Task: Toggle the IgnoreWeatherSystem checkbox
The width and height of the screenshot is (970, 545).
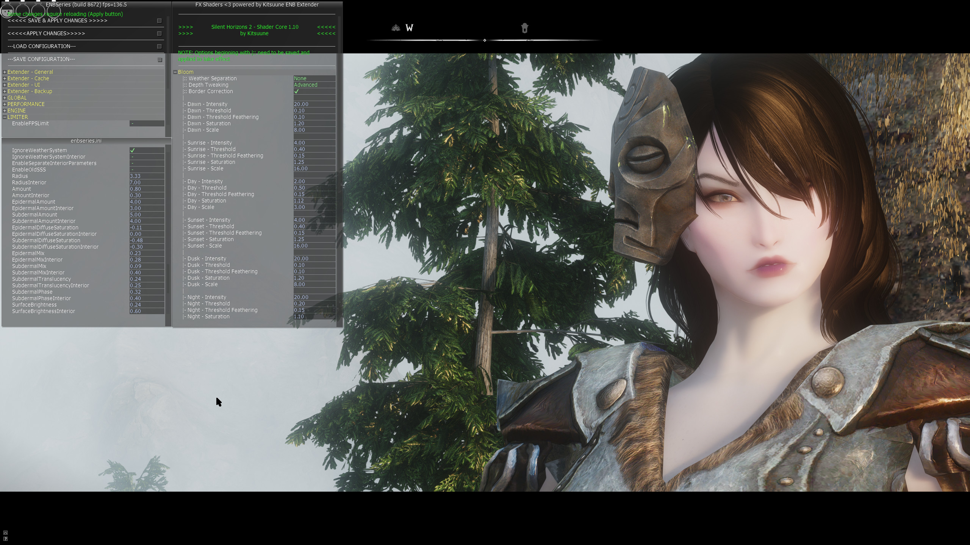Action: point(132,150)
